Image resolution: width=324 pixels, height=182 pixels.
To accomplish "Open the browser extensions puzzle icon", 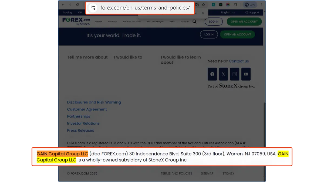I will pos(235,5).
